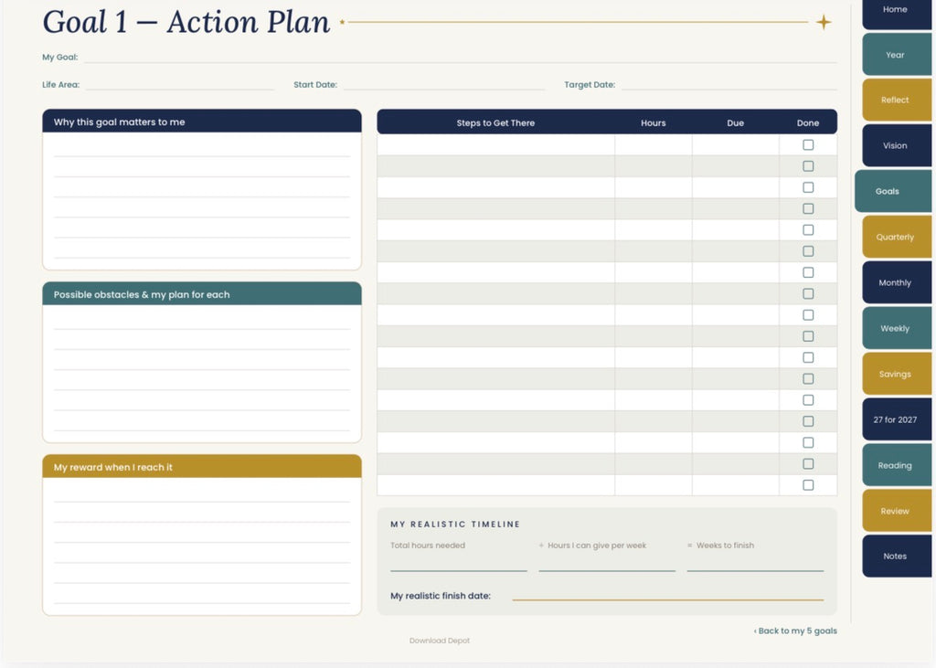Go to the 27 for 2027 tab
The width and height of the screenshot is (936, 668).
pos(896,419)
